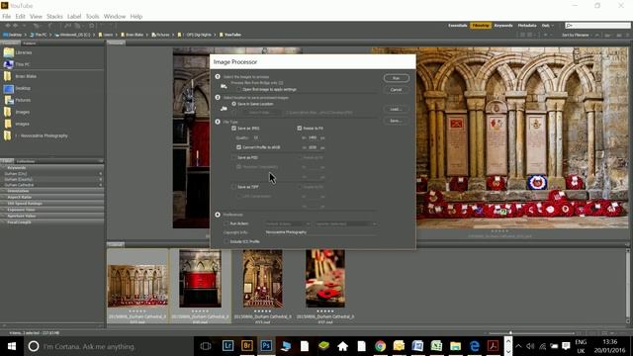Screen dimensions: 633x356
Task: Expand the Exposure Time filter section
Action: click(x=52, y=210)
